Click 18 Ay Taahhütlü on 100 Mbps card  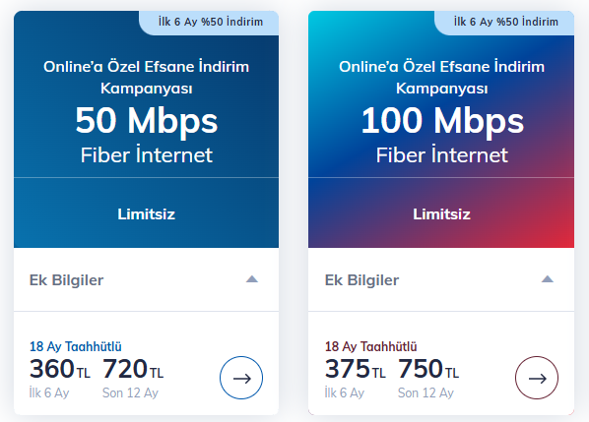[370, 346]
